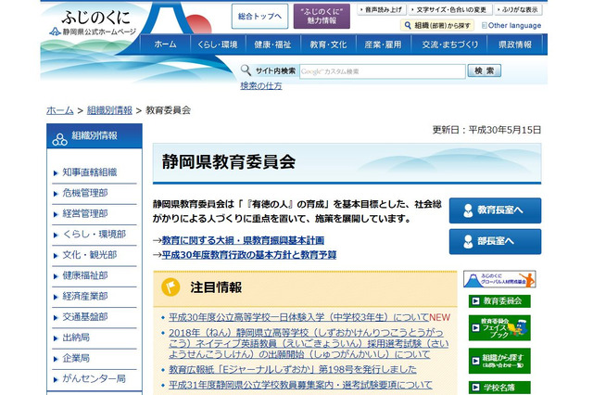Click the 組織別情報 sidebar header icon
The image size is (593, 395).
click(x=59, y=140)
